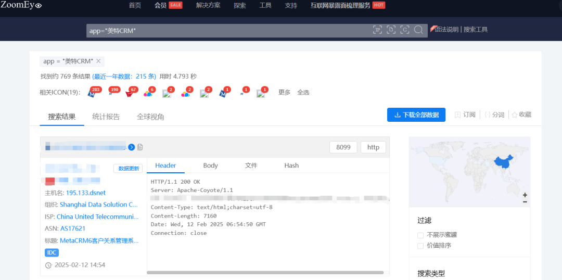Open 会员 menu in top navigation

point(160,5)
